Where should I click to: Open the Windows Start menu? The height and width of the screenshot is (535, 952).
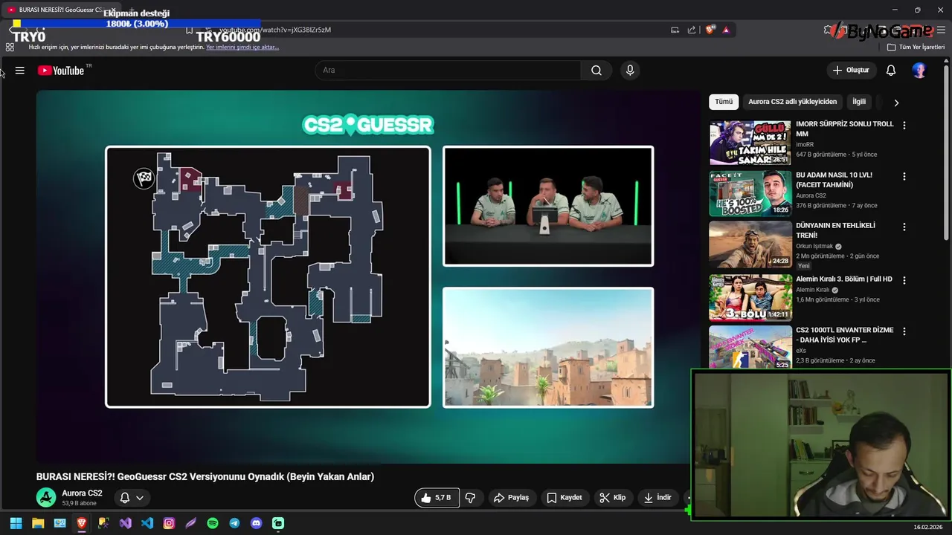16,523
